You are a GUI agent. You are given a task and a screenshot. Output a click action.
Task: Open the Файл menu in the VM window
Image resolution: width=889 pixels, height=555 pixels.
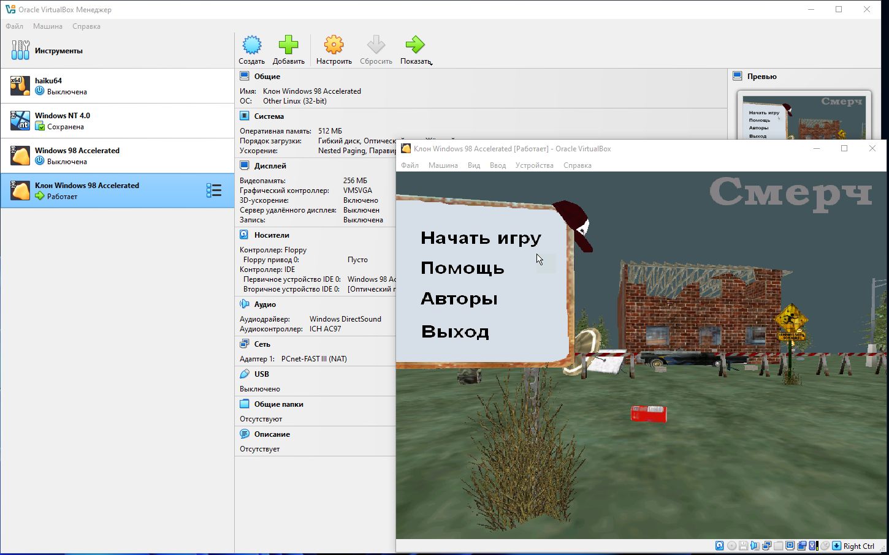(410, 165)
